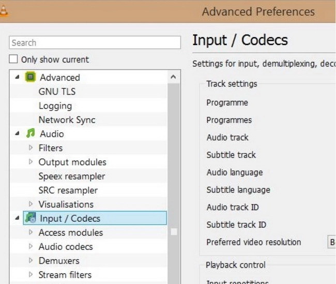Click the Input / Codecs category icon

30,218
